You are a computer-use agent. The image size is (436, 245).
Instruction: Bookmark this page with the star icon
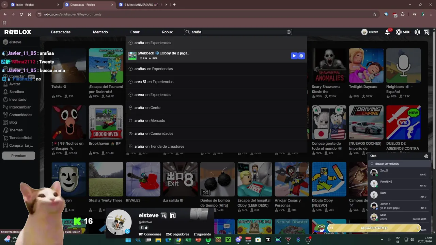(x=375, y=14)
